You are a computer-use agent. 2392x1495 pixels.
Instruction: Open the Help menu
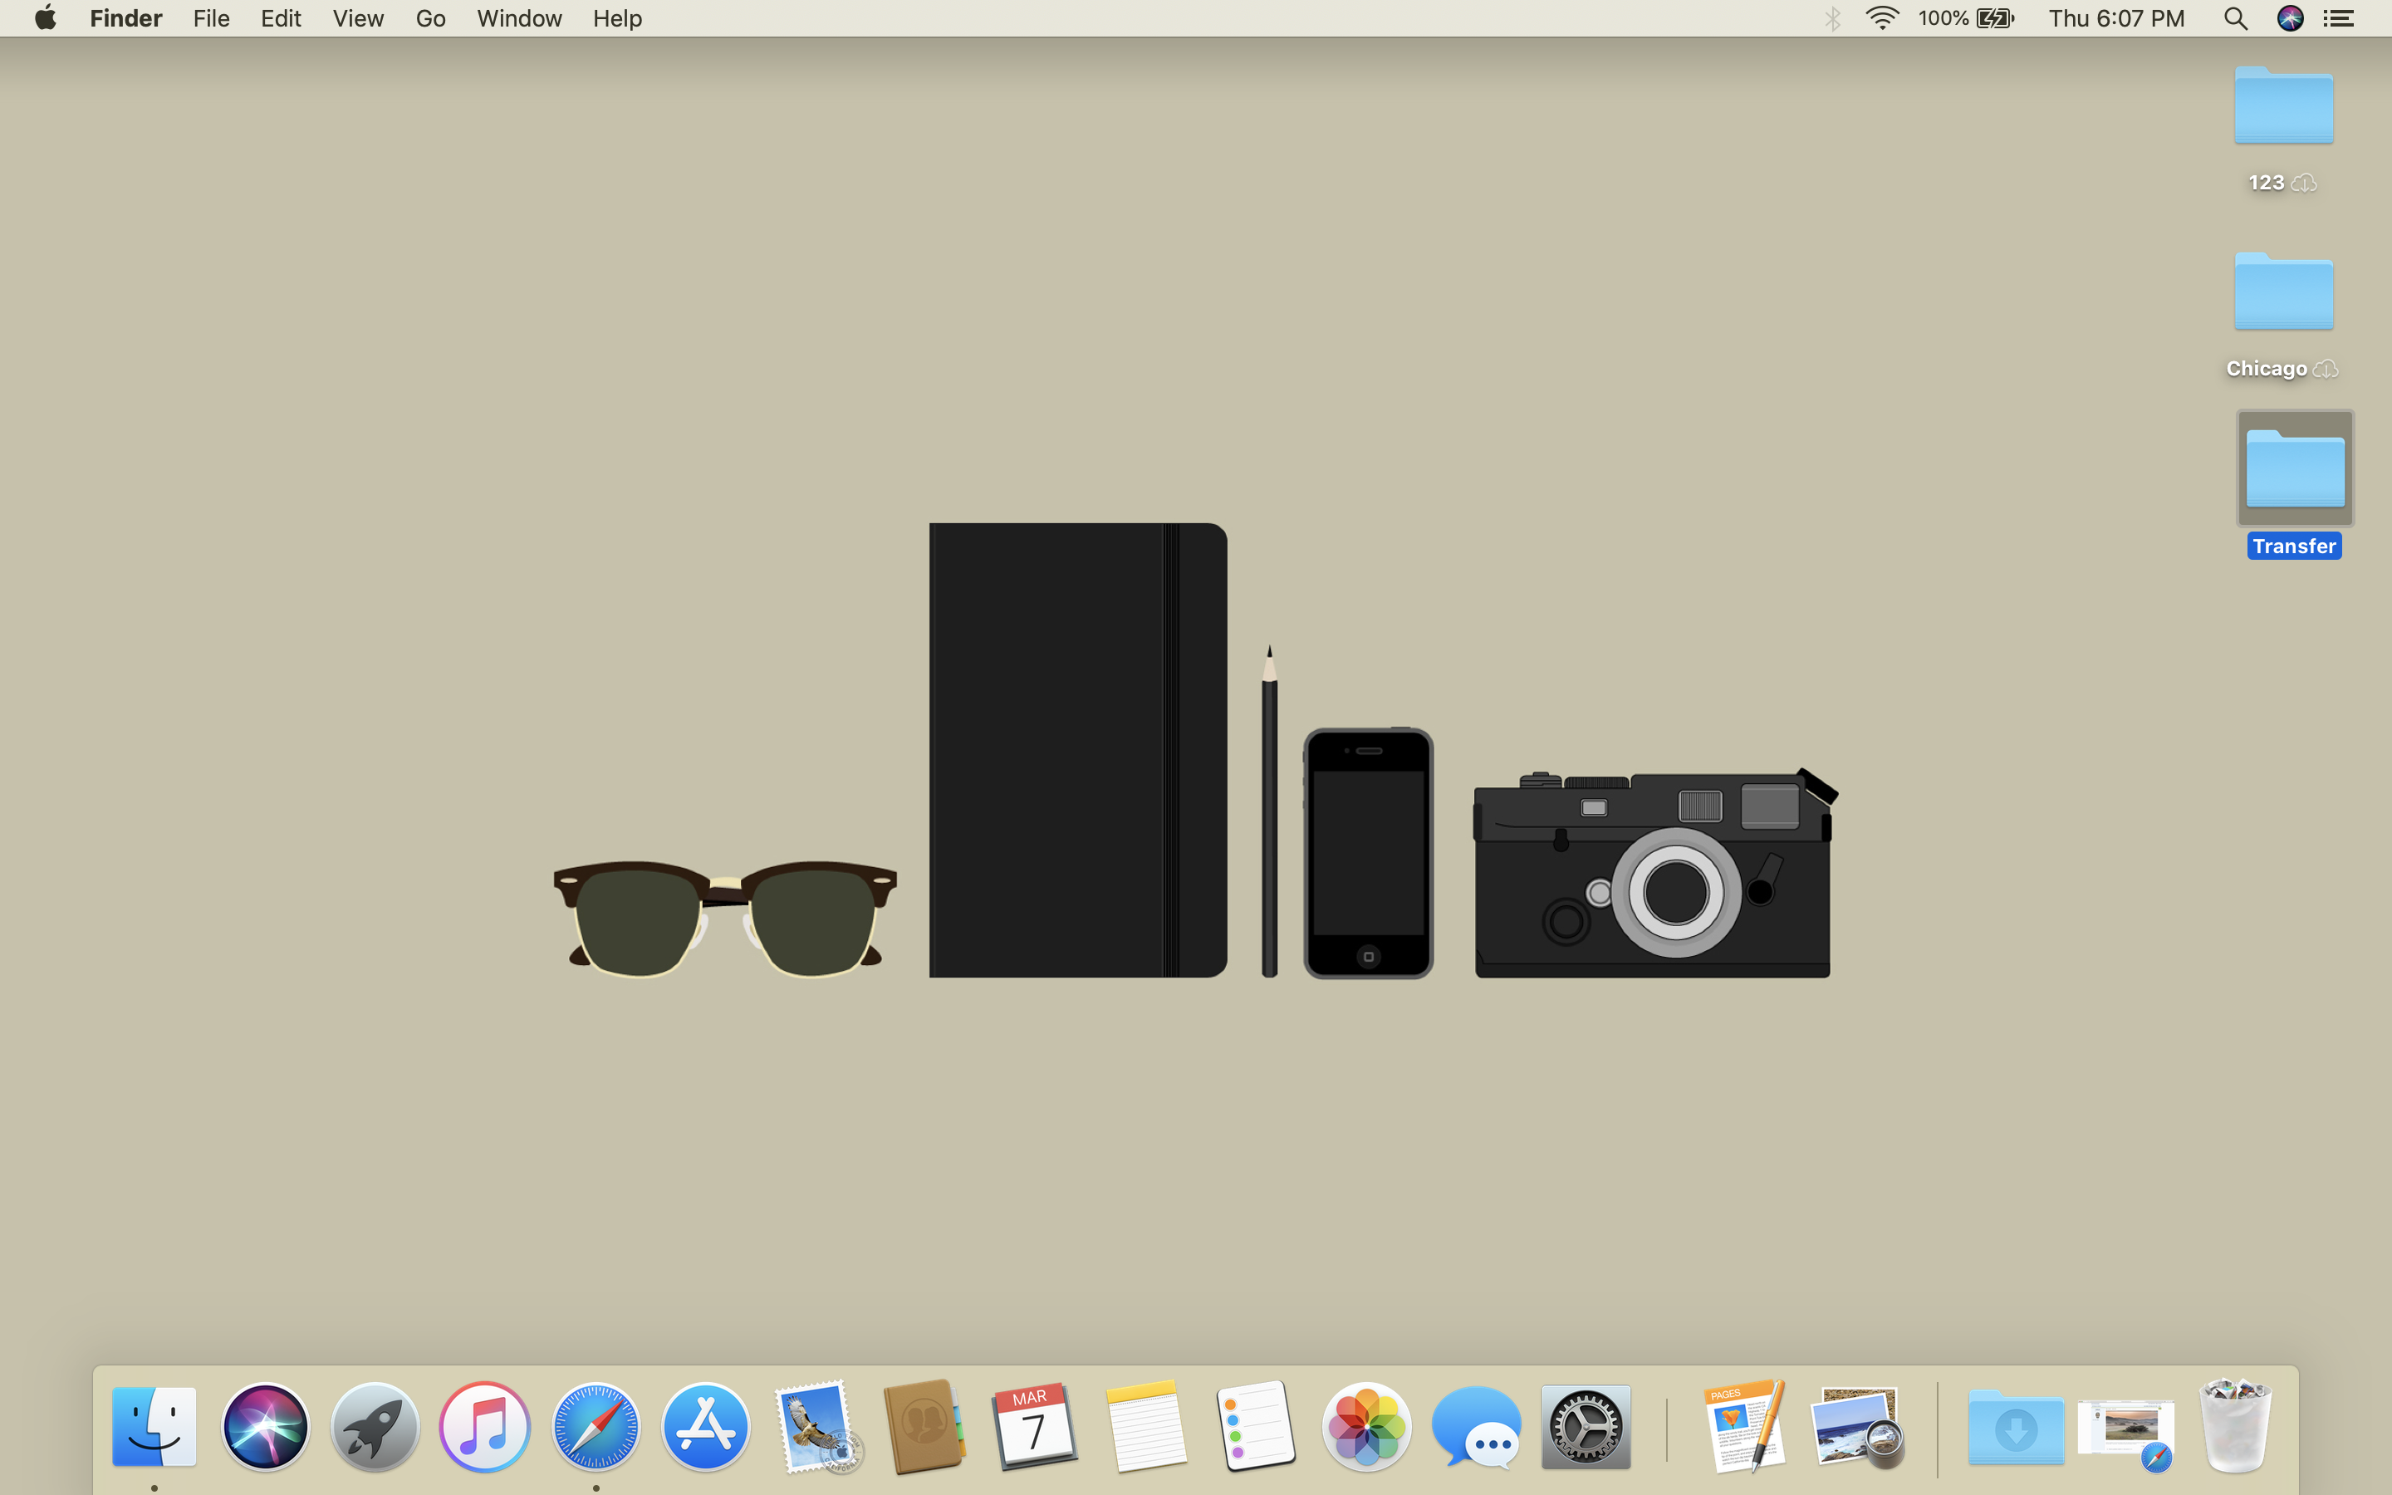pyautogui.click(x=617, y=19)
